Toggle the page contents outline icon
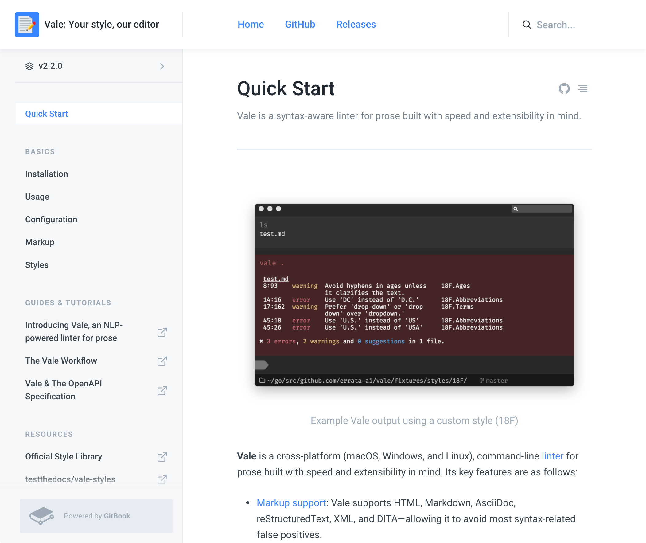 583,89
